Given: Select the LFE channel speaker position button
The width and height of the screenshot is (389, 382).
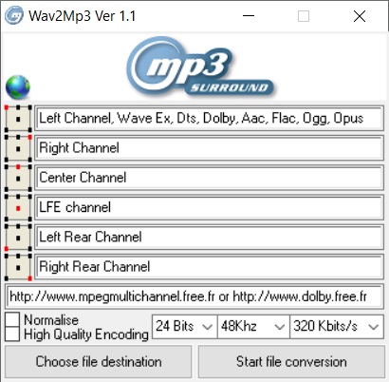Looking at the screenshot, I should tap(18, 208).
